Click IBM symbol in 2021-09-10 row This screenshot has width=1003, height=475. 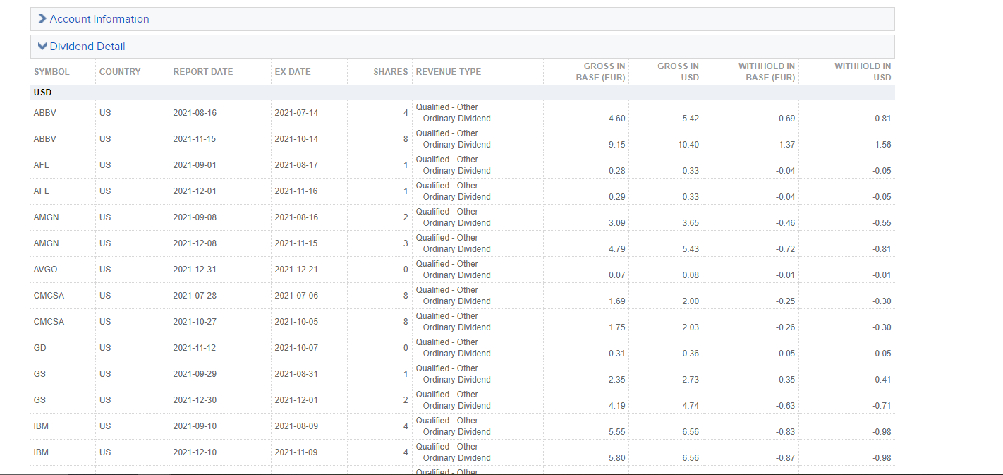[x=41, y=426]
